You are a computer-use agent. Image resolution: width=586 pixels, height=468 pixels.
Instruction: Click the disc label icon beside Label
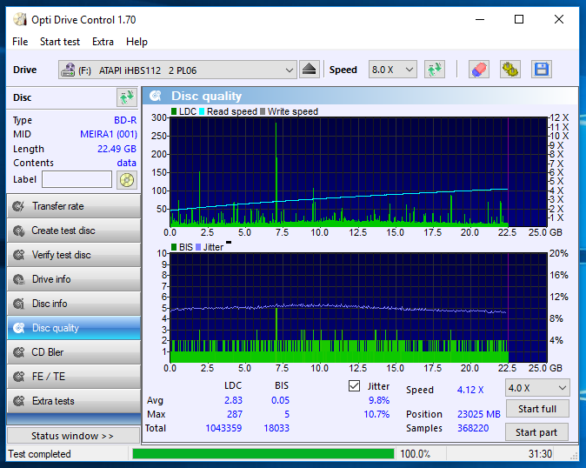click(x=127, y=180)
